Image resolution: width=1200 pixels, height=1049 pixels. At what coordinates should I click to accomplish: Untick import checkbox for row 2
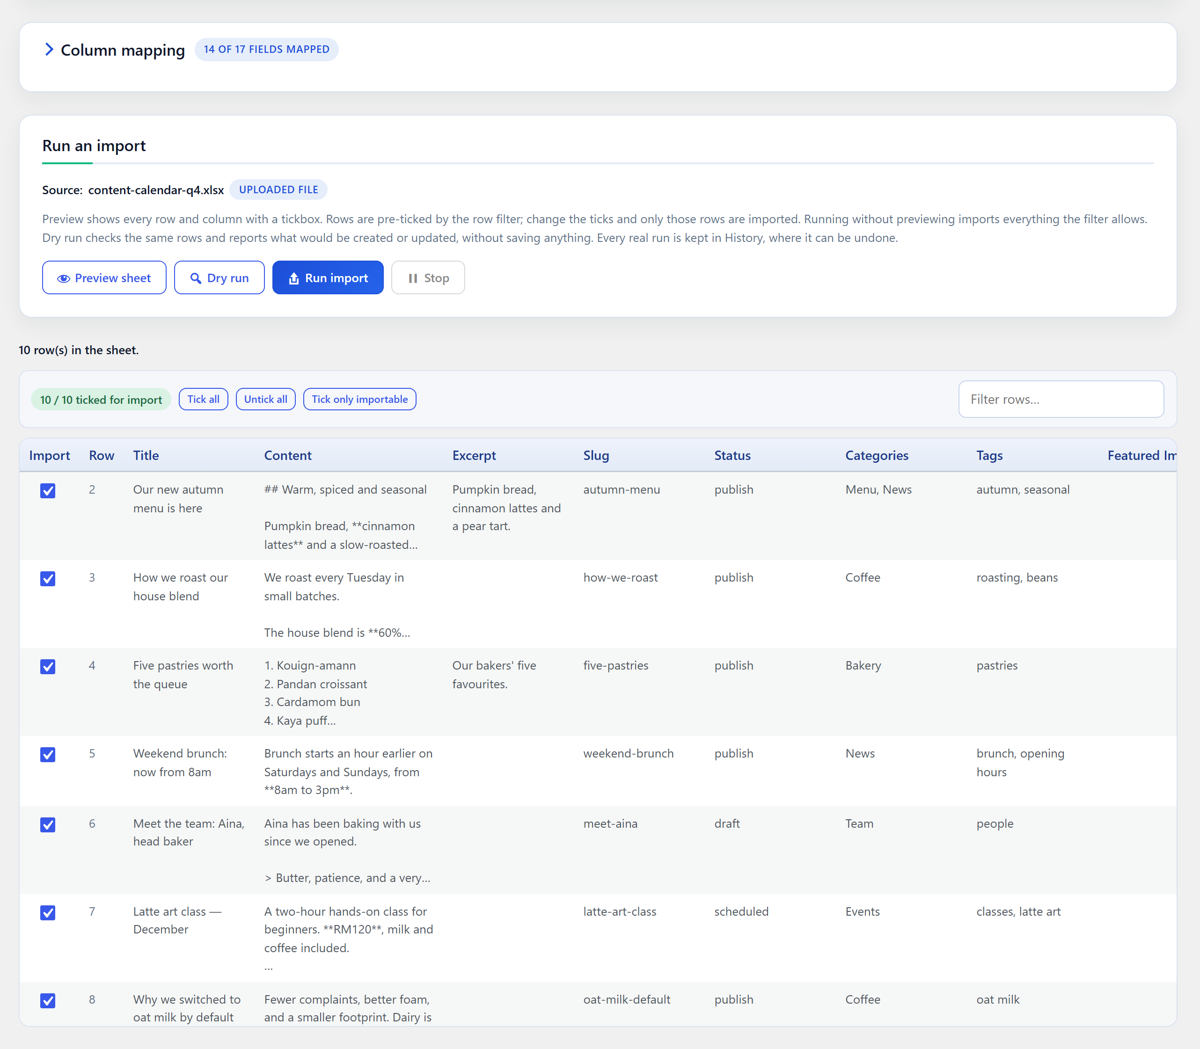(48, 490)
